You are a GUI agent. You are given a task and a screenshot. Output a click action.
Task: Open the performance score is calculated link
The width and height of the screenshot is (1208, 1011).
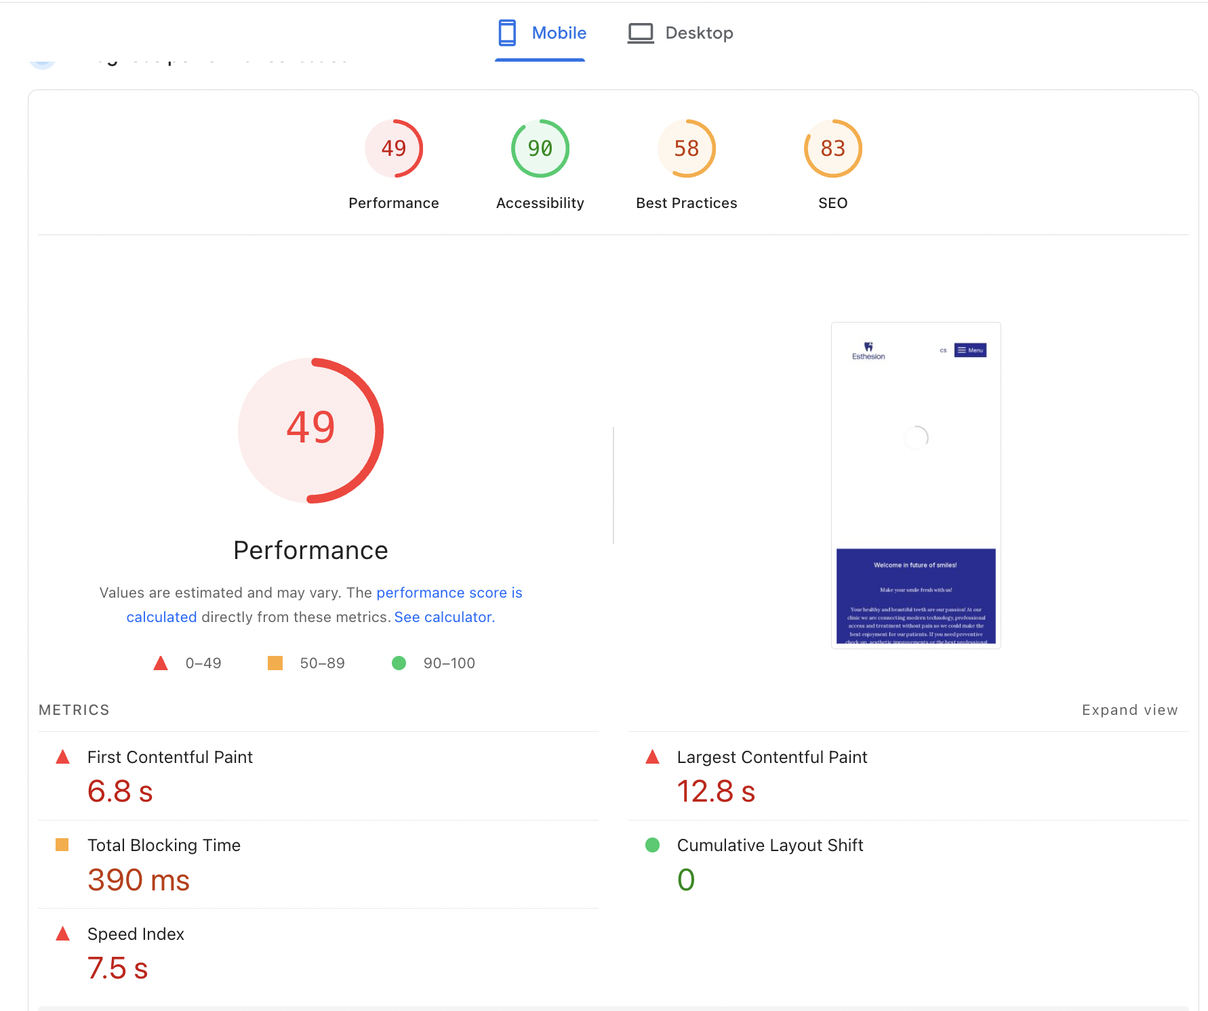pos(449,593)
